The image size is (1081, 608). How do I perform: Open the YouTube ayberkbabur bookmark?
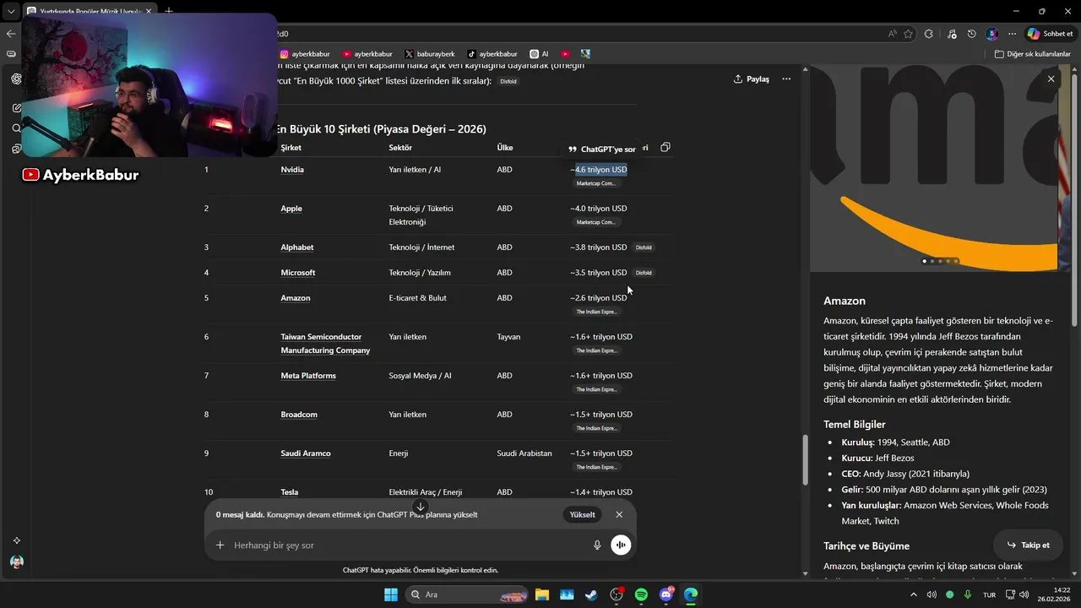click(x=367, y=54)
